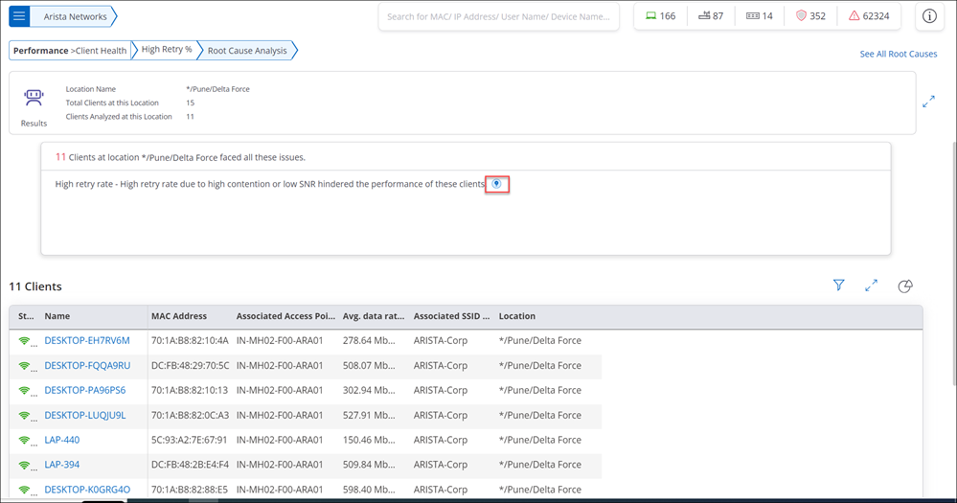The height and width of the screenshot is (503, 957).
Task: Open client DESKTOP-LUQJU9L
Action: click(x=85, y=415)
